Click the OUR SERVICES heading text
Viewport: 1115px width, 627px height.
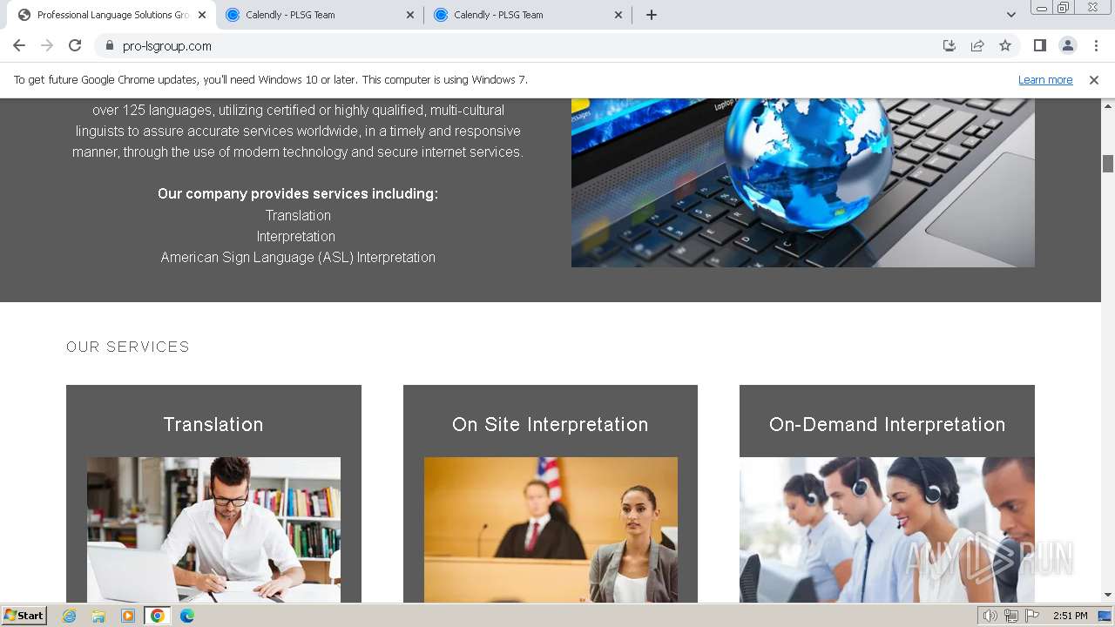(128, 347)
